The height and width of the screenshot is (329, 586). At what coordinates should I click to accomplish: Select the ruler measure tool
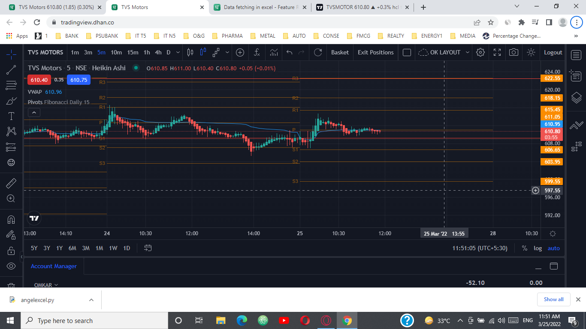11,183
